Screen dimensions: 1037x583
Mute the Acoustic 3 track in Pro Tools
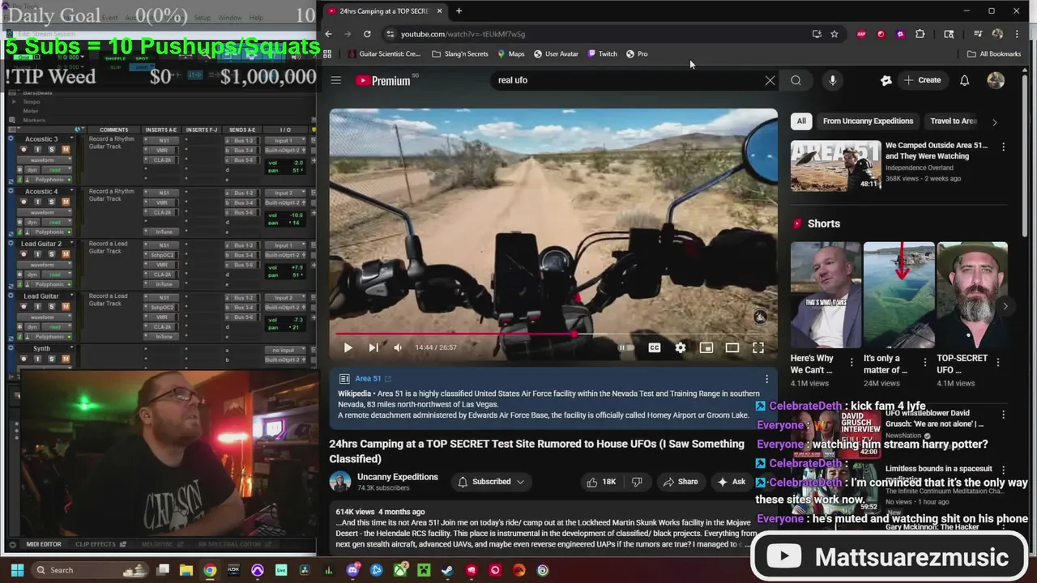pos(66,150)
